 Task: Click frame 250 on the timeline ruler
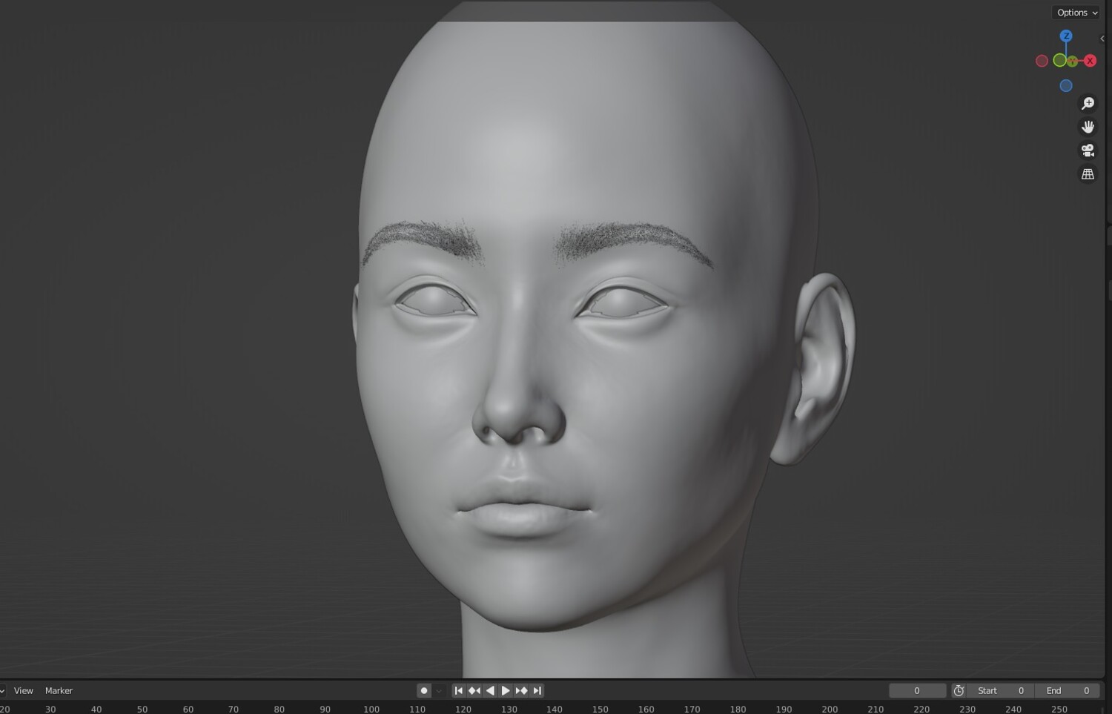click(1059, 710)
